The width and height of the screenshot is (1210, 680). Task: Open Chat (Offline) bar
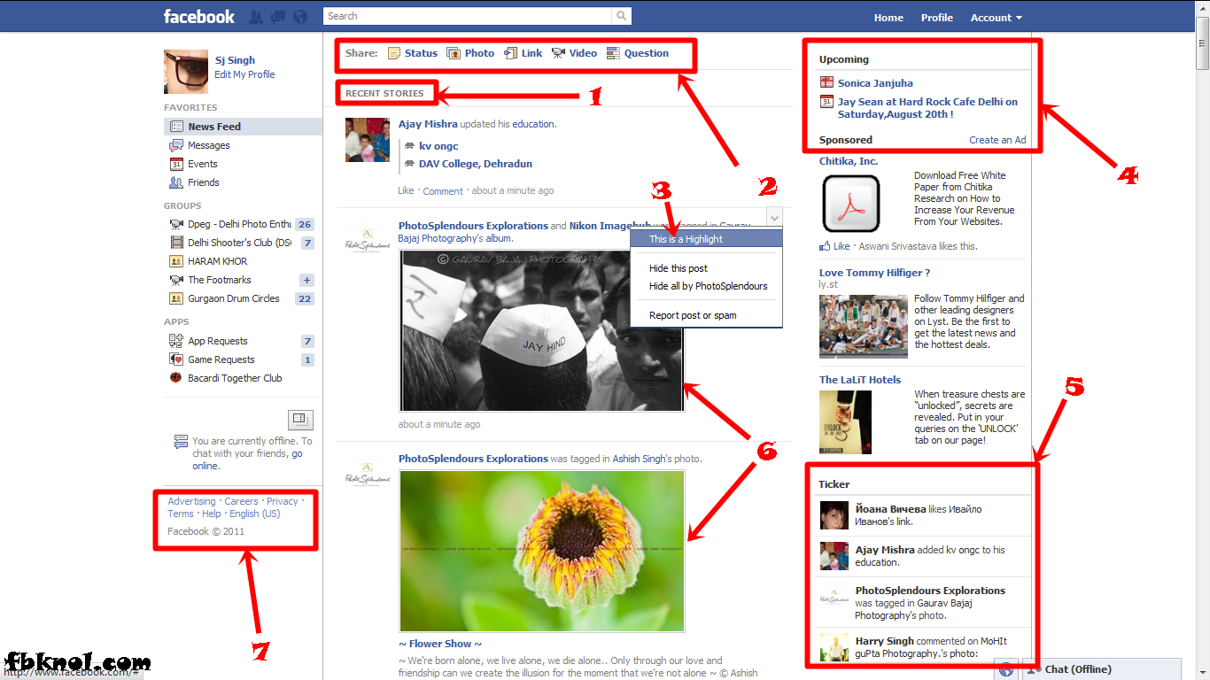coord(1101,669)
